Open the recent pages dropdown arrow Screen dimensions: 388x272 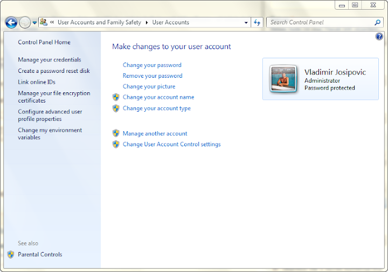point(34,23)
